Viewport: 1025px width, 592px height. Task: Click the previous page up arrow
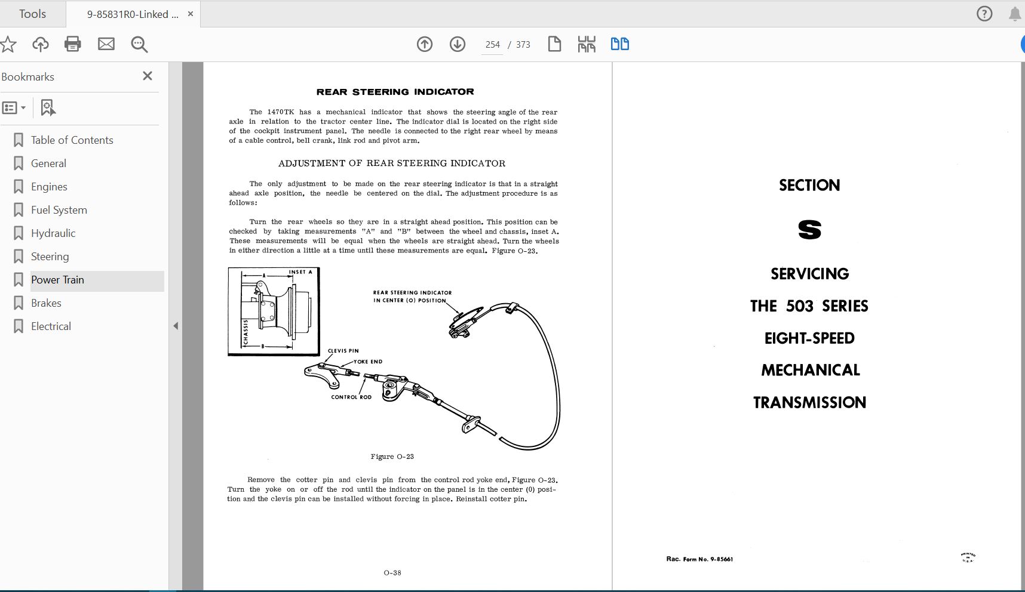(x=425, y=44)
